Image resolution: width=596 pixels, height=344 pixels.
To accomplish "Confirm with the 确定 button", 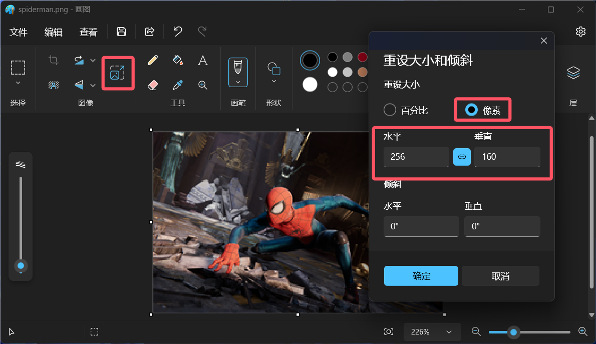I will 421,276.
